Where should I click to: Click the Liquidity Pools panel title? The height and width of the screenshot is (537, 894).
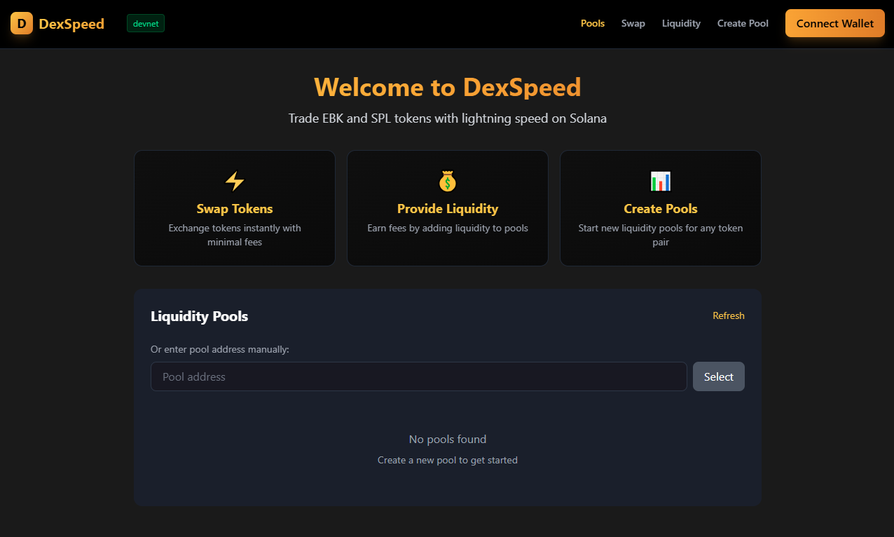[x=199, y=316]
